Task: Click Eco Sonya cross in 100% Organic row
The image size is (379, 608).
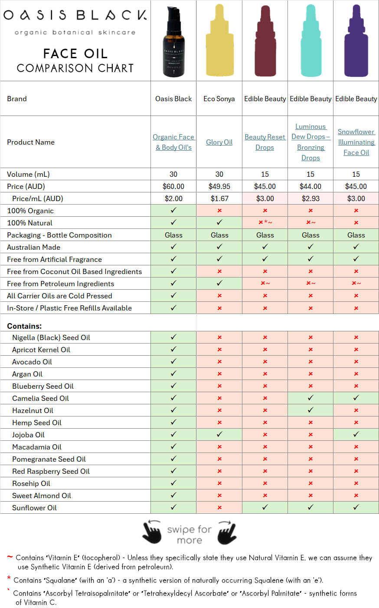Action: pos(219,211)
